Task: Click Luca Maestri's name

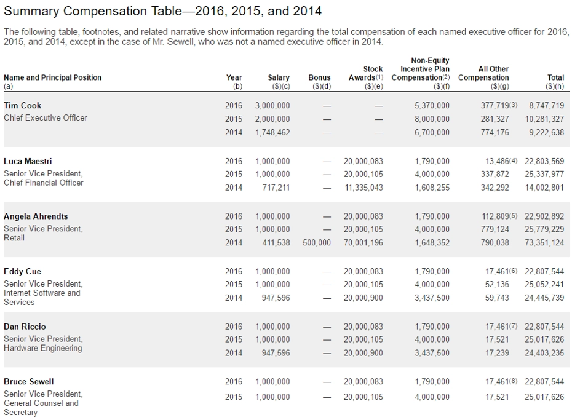Action: (x=28, y=161)
